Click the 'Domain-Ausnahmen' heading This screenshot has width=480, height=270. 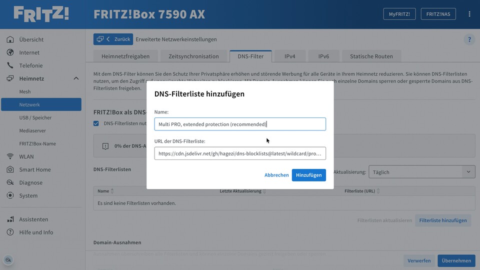point(117,242)
